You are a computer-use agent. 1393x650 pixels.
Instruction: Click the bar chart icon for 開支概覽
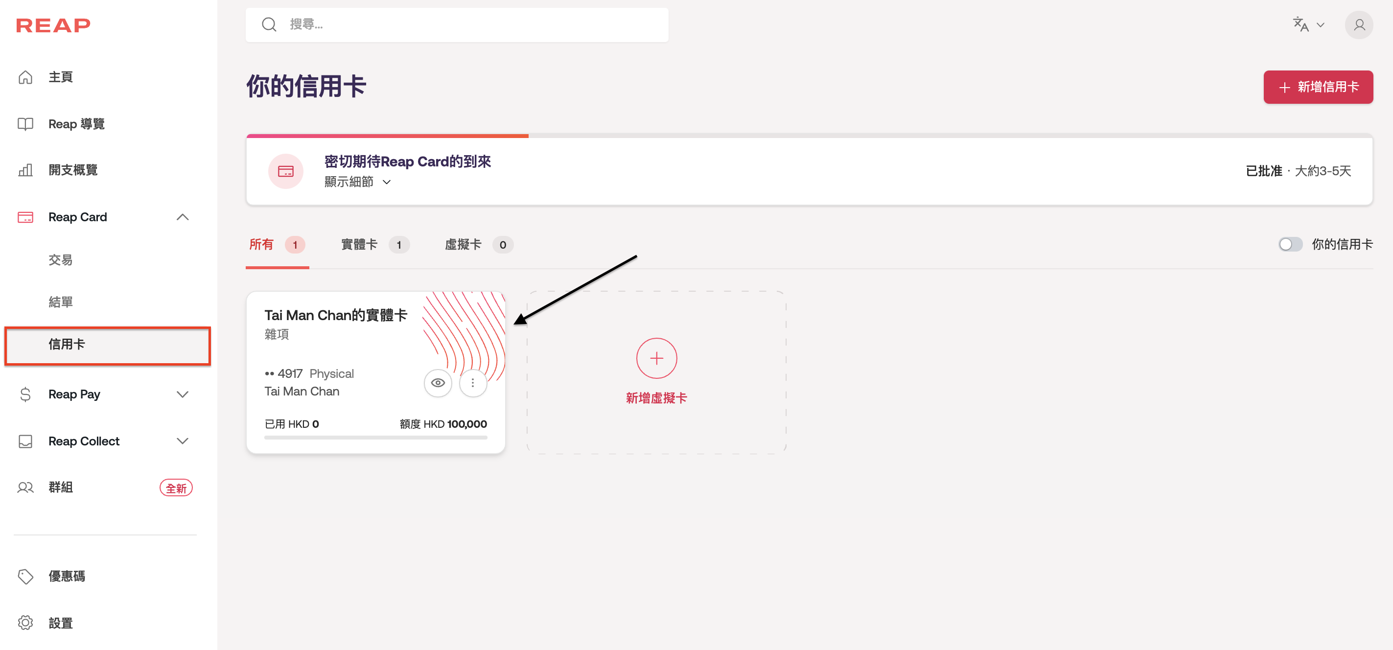(25, 170)
